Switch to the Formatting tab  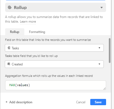37,32
